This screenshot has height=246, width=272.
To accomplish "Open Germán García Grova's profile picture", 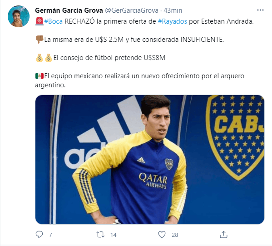I will coord(19,16).
